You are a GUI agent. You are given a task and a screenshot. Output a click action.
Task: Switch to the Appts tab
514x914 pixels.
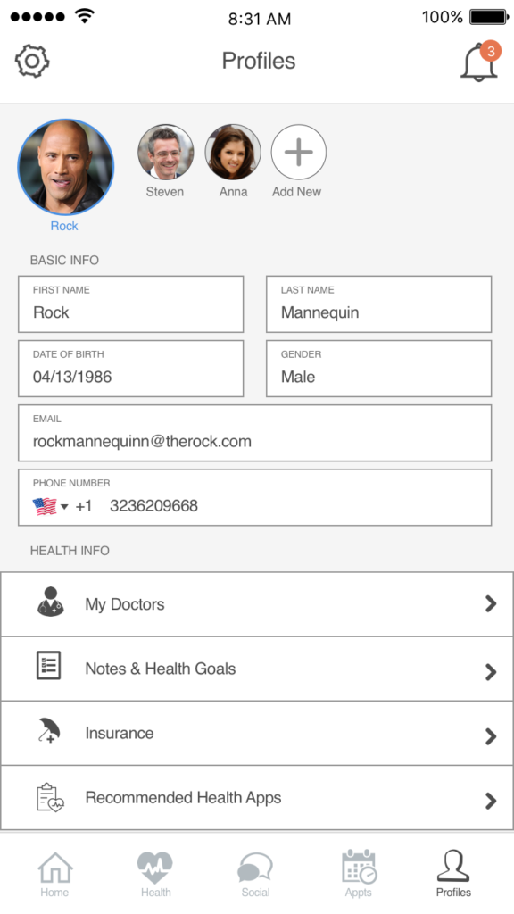point(359,874)
